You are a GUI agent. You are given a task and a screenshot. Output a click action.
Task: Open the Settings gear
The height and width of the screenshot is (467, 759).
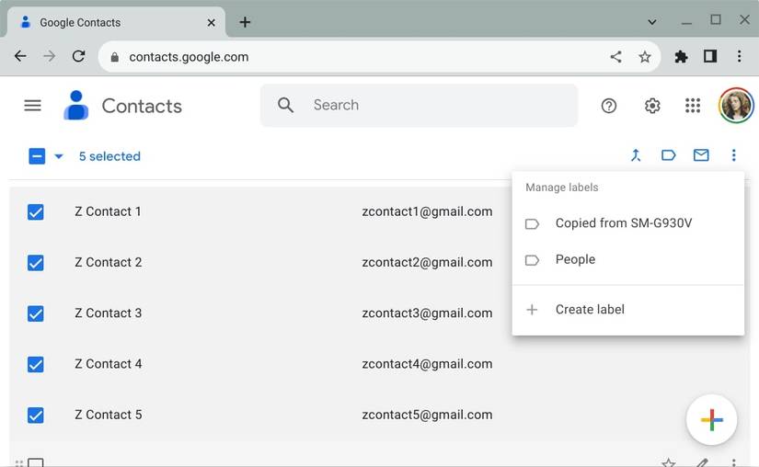[x=652, y=106]
